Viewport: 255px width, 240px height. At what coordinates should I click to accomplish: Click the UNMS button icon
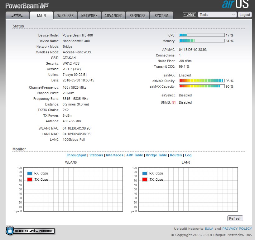190,14
